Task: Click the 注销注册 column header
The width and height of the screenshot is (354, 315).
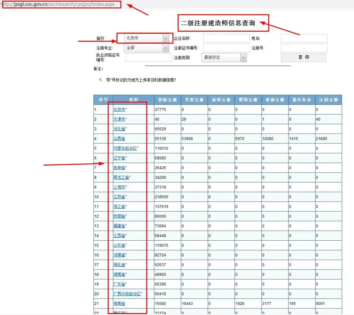Action: click(x=328, y=100)
